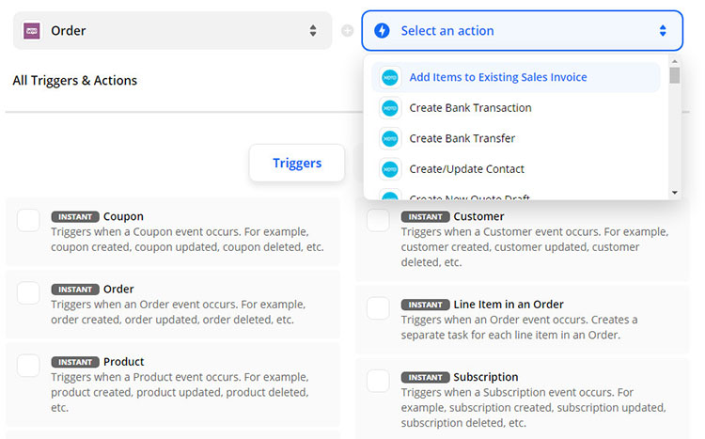Click the lightning bolt action icon
Screen dimensions: 705x439
click(382, 31)
